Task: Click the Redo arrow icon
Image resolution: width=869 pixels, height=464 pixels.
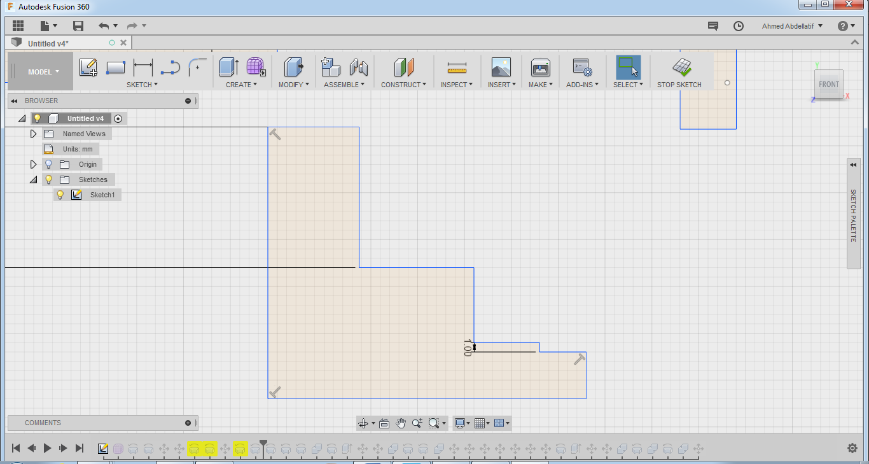Action: click(132, 26)
